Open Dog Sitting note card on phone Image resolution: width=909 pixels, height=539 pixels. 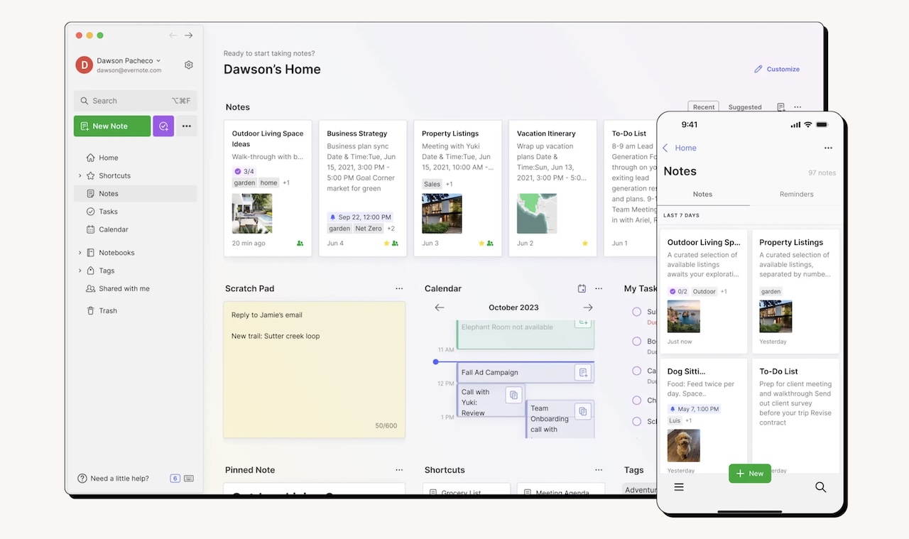704,417
